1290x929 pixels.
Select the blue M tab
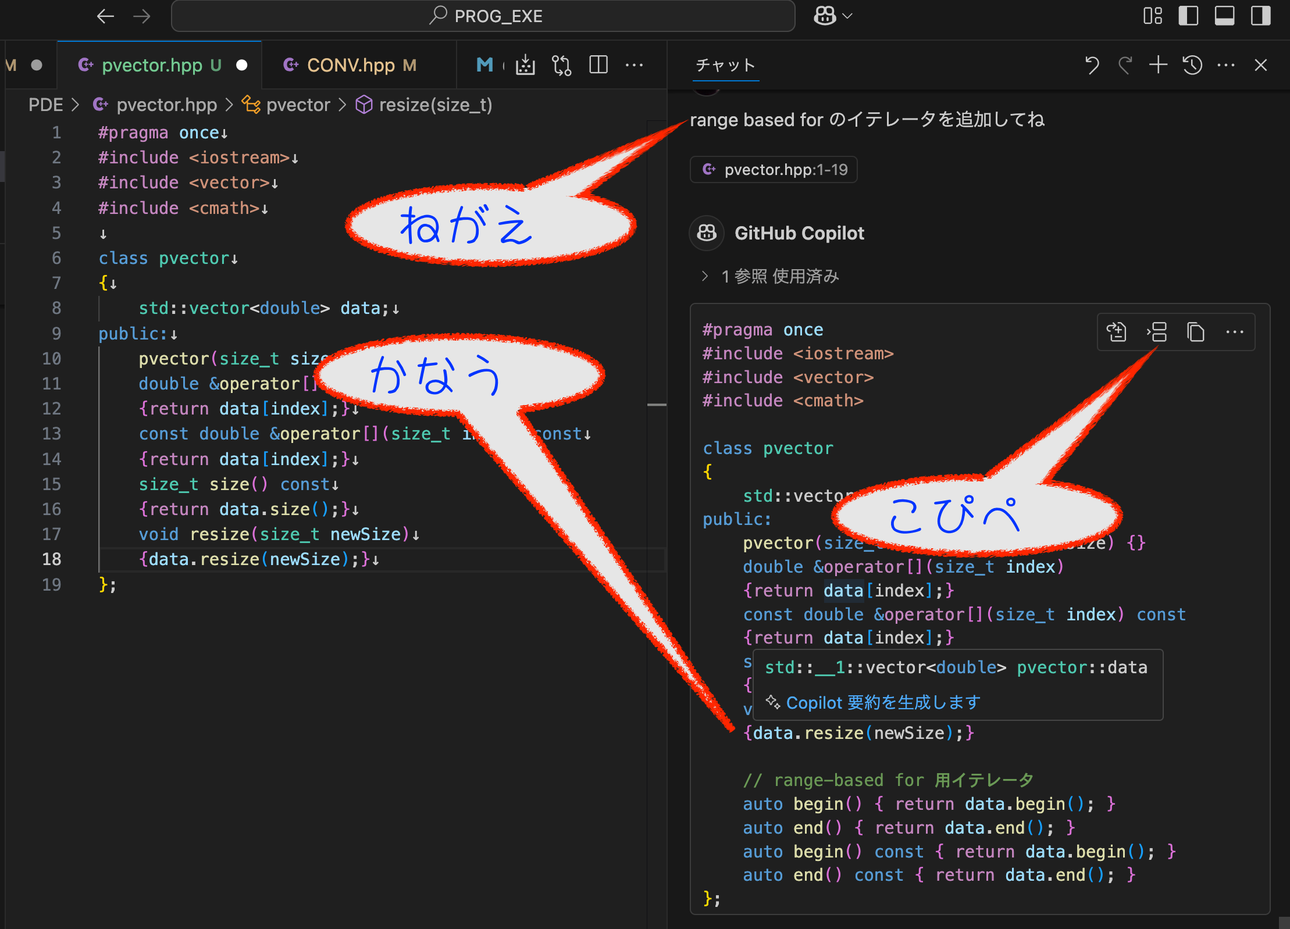coord(484,65)
